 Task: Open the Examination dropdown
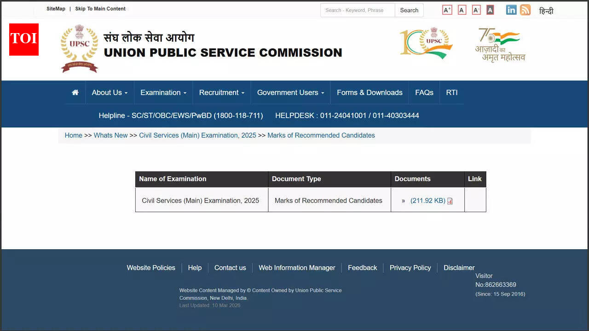163,92
